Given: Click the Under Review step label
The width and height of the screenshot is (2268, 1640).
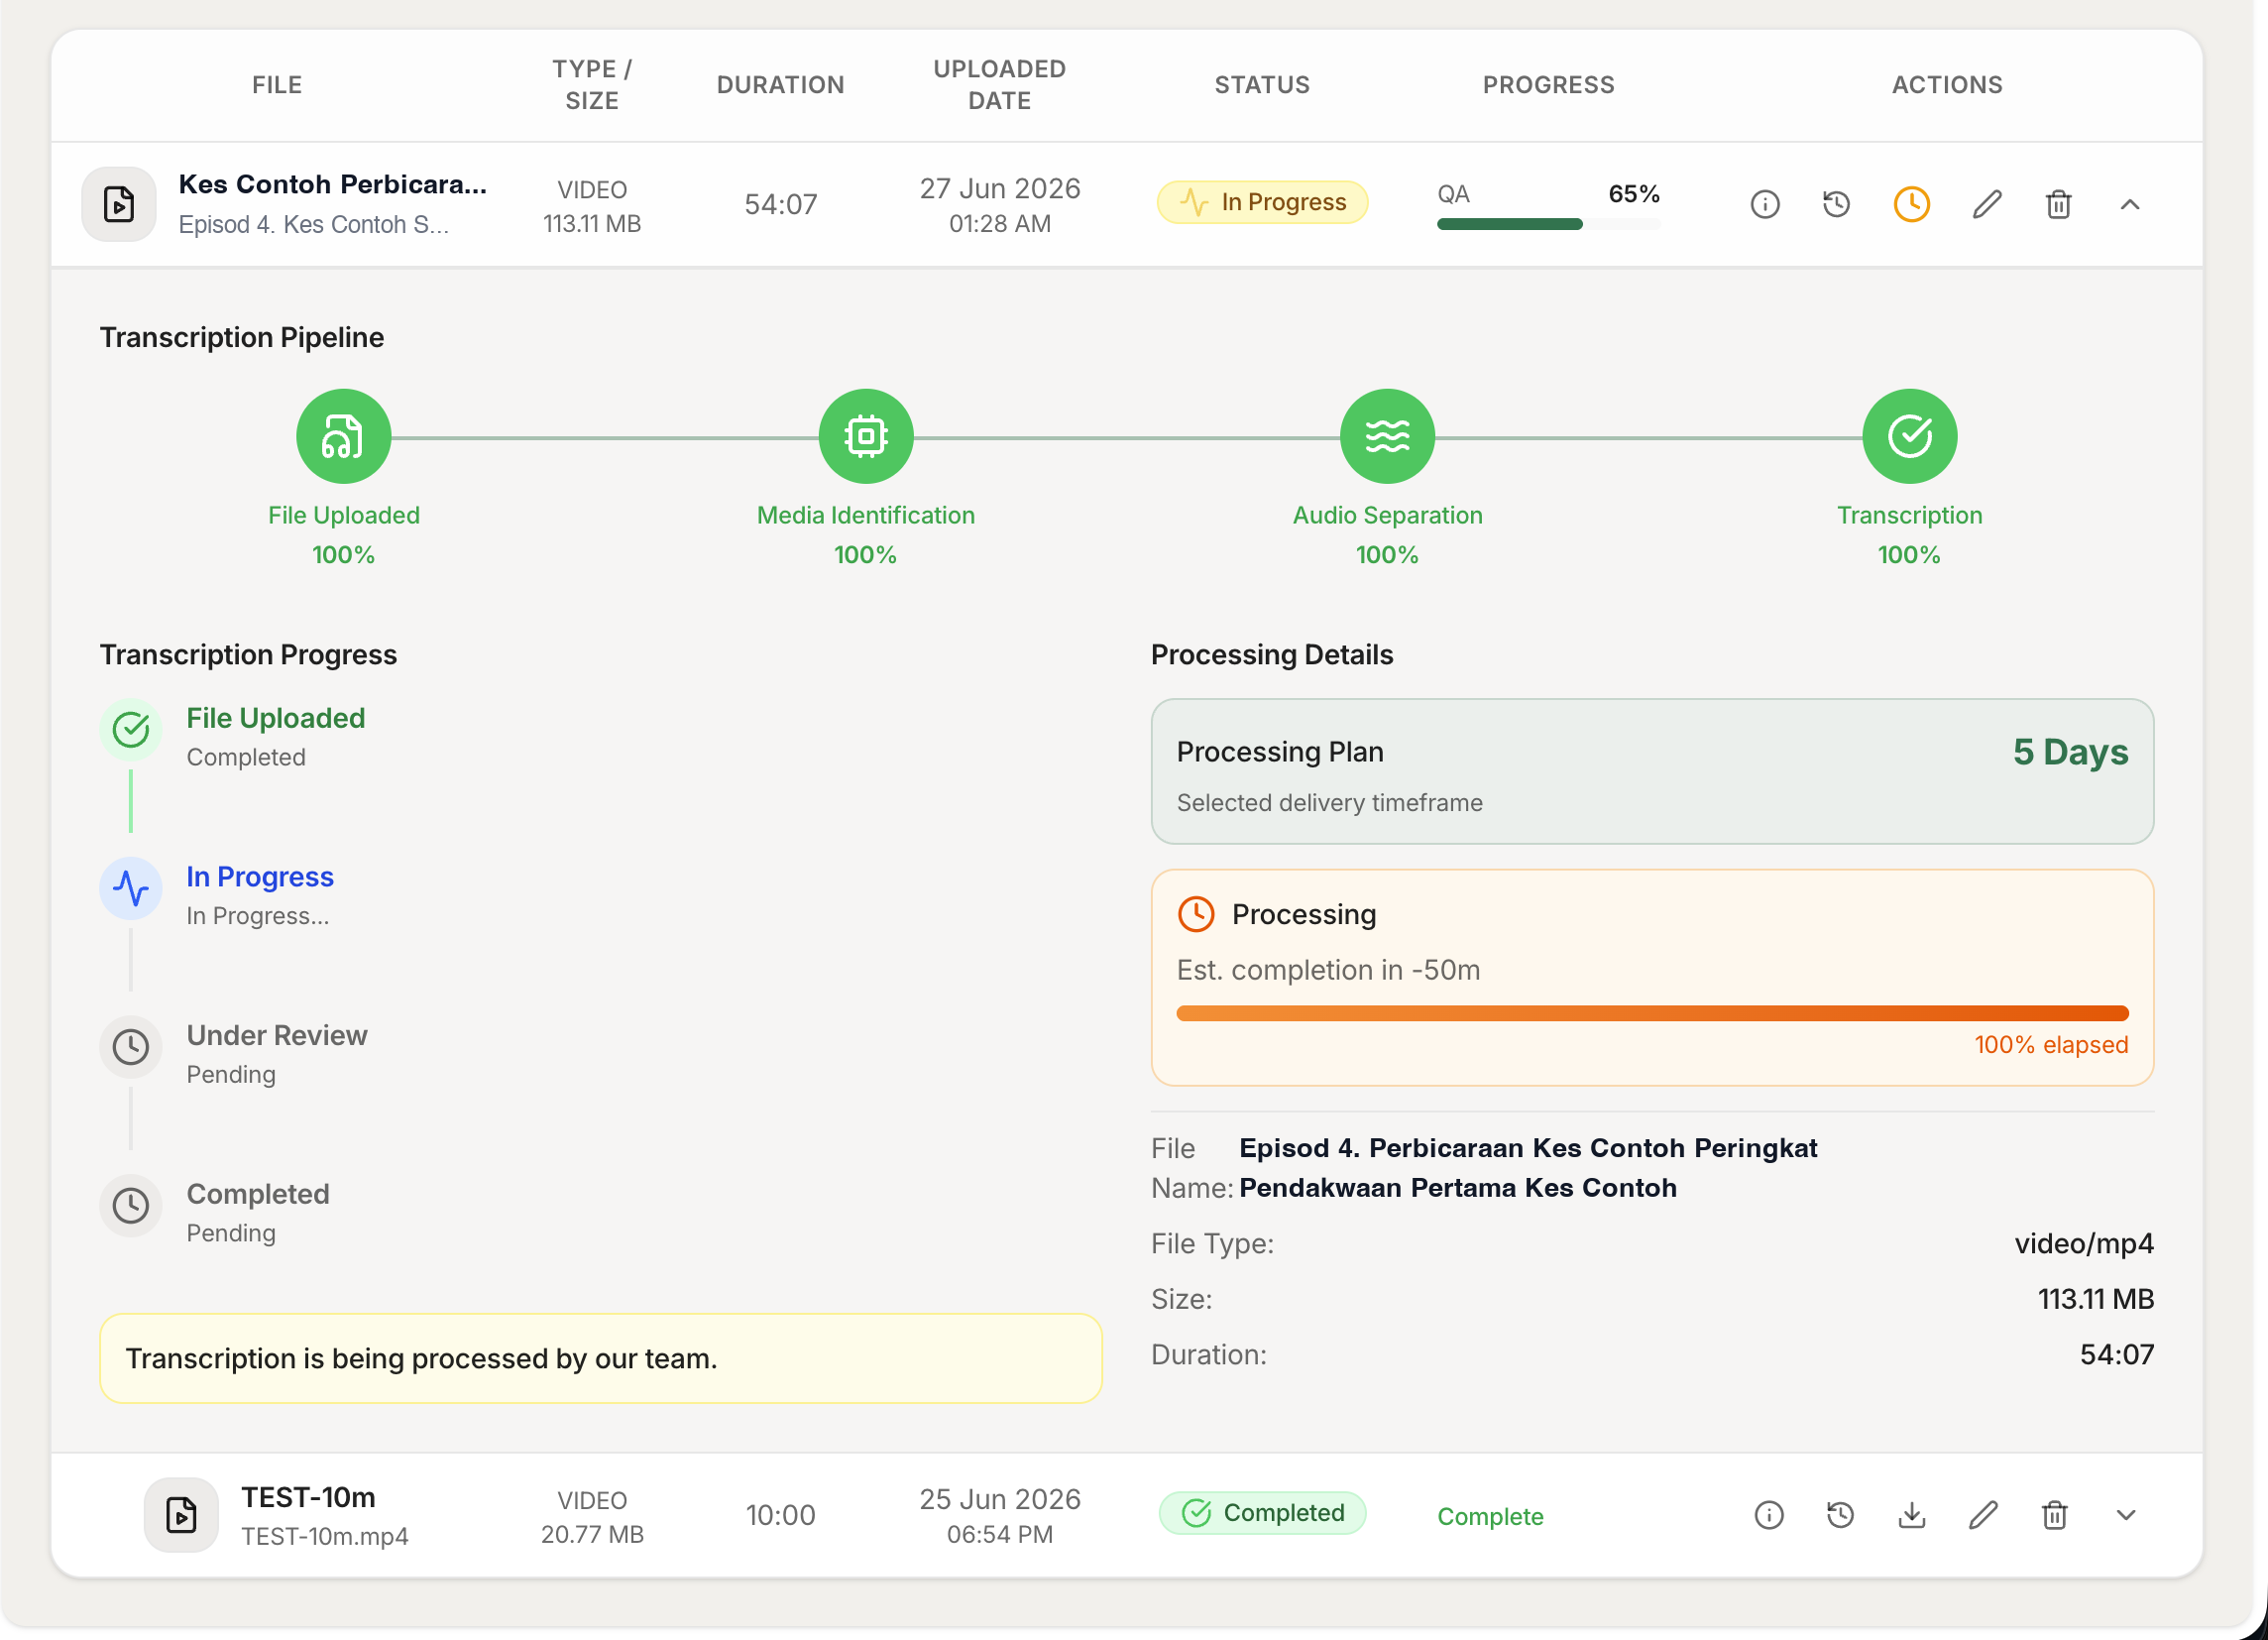Looking at the screenshot, I should point(277,1035).
